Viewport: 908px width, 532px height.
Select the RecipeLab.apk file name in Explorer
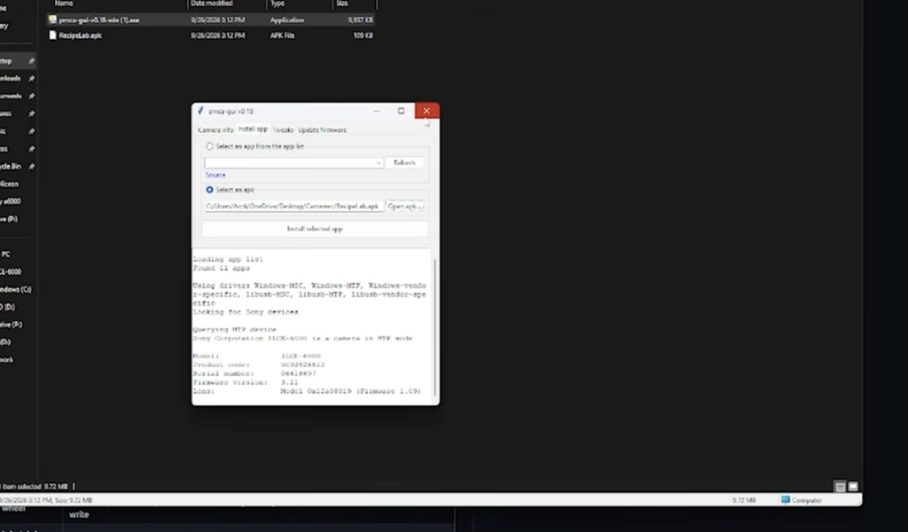click(81, 35)
